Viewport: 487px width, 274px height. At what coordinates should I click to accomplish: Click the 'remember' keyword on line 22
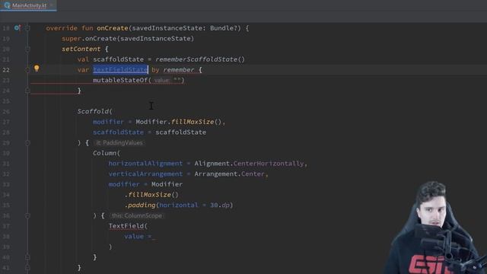pos(179,70)
